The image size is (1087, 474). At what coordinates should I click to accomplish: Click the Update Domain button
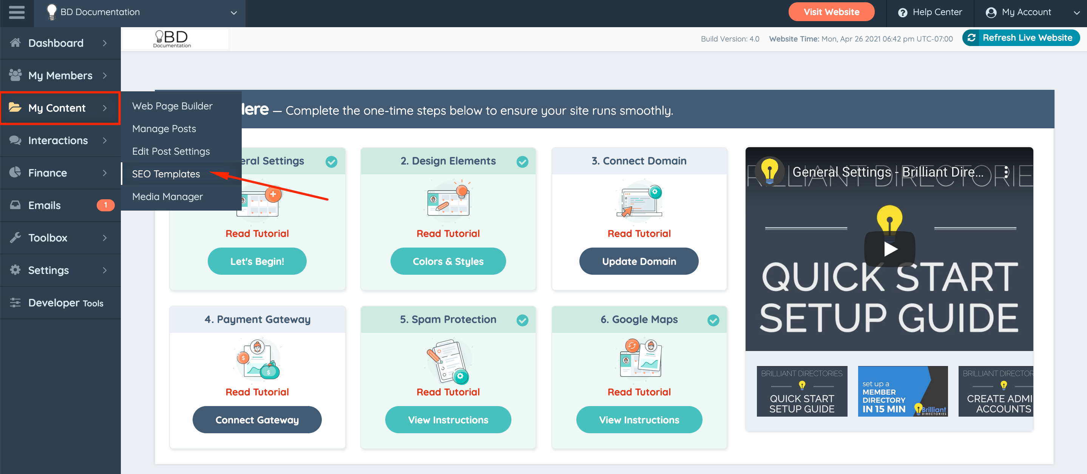click(638, 262)
